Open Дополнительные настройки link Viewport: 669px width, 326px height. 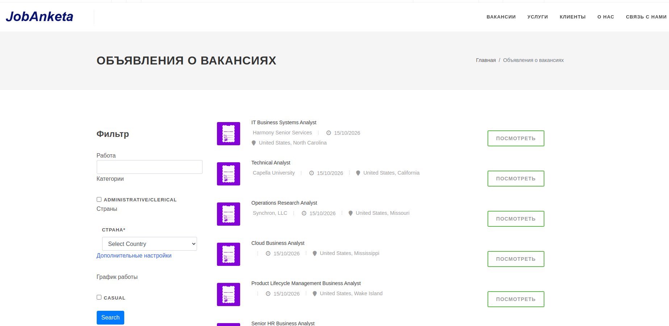point(134,255)
